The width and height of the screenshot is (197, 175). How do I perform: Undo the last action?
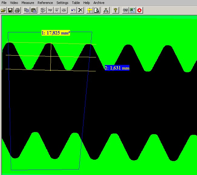click(x=73, y=10)
